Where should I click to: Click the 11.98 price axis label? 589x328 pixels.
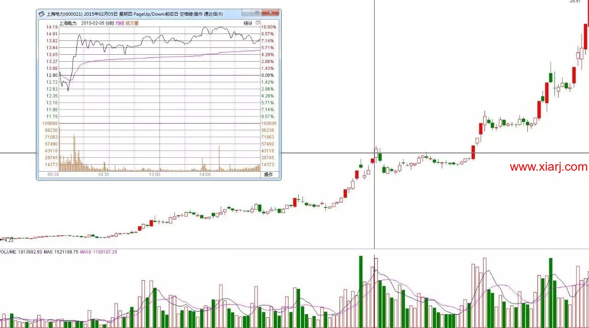[x=52, y=110]
